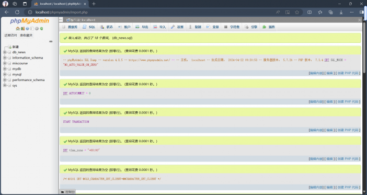Open the 控制台 console bar

coord(67,192)
